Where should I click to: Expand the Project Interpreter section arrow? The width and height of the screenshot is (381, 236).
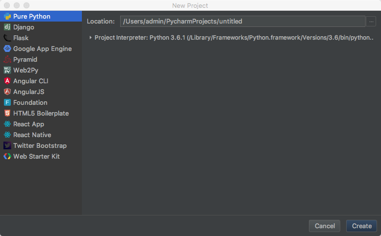(x=90, y=37)
